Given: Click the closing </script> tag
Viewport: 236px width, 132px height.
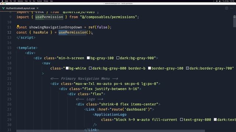Looking at the screenshot, I should click(26, 37).
